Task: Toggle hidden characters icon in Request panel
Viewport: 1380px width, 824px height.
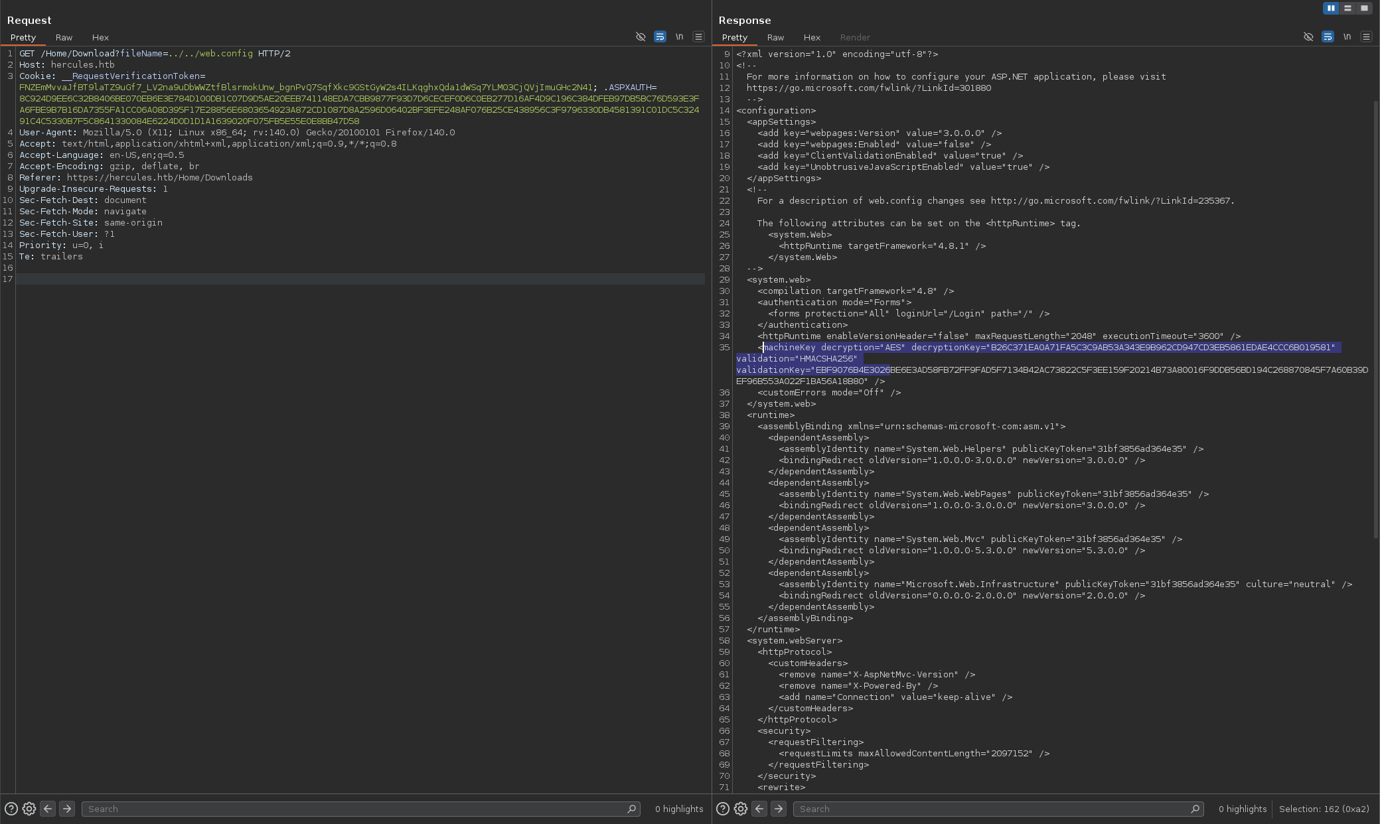Action: 641,37
